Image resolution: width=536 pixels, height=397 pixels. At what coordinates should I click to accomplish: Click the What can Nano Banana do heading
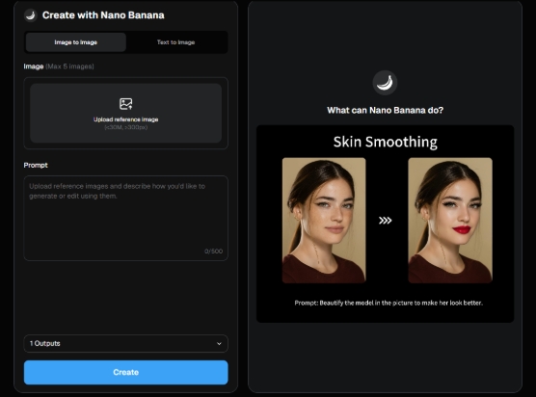click(385, 111)
